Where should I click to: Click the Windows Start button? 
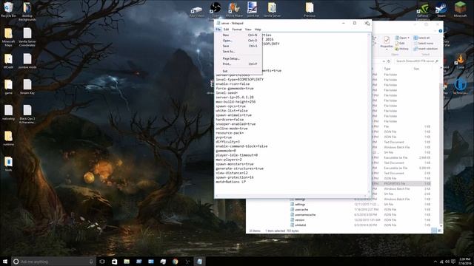(x=5, y=262)
